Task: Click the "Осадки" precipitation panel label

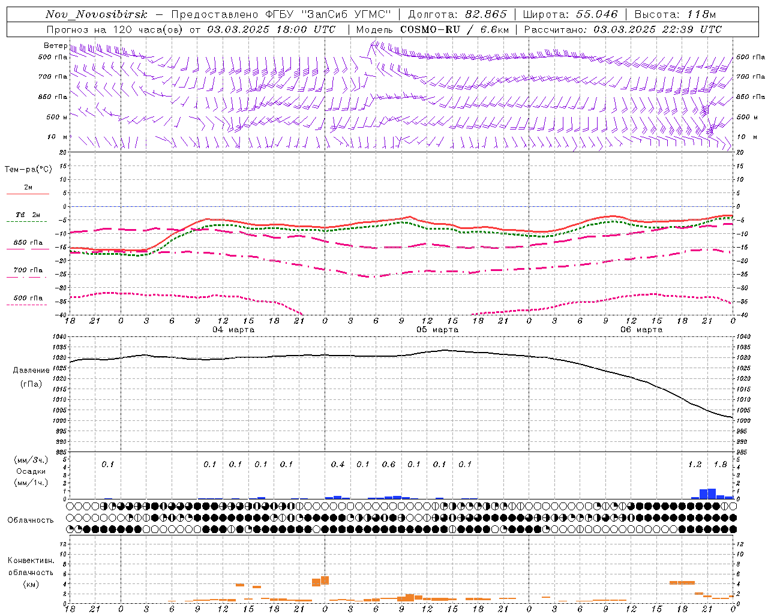Action: coord(31,471)
